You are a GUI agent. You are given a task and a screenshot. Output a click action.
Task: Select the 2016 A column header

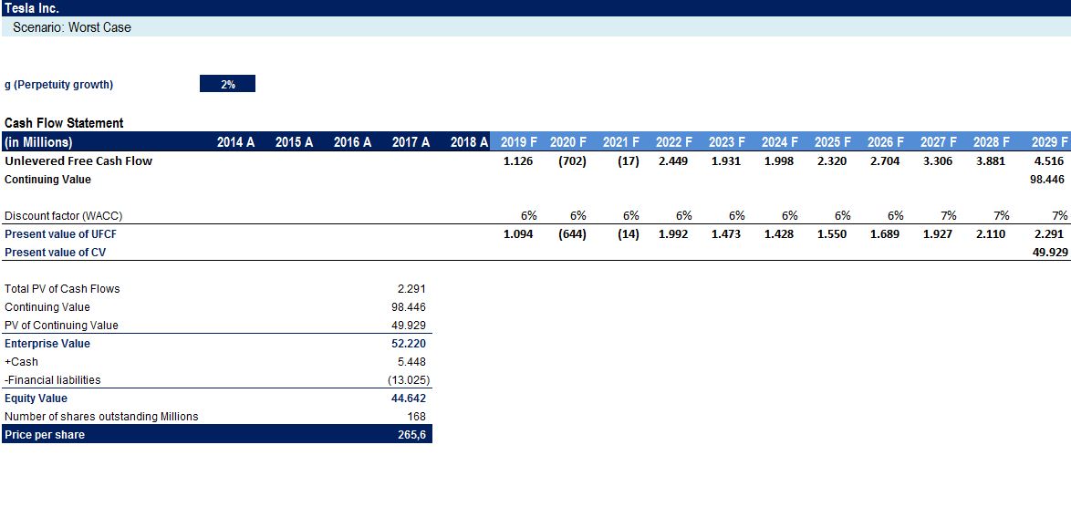tap(352, 142)
